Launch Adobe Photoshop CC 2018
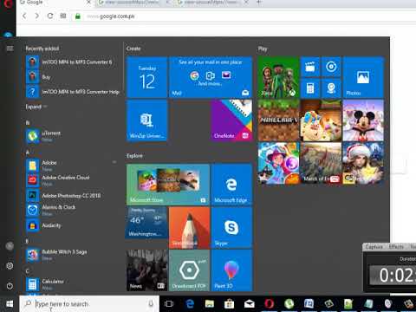 click(72, 196)
